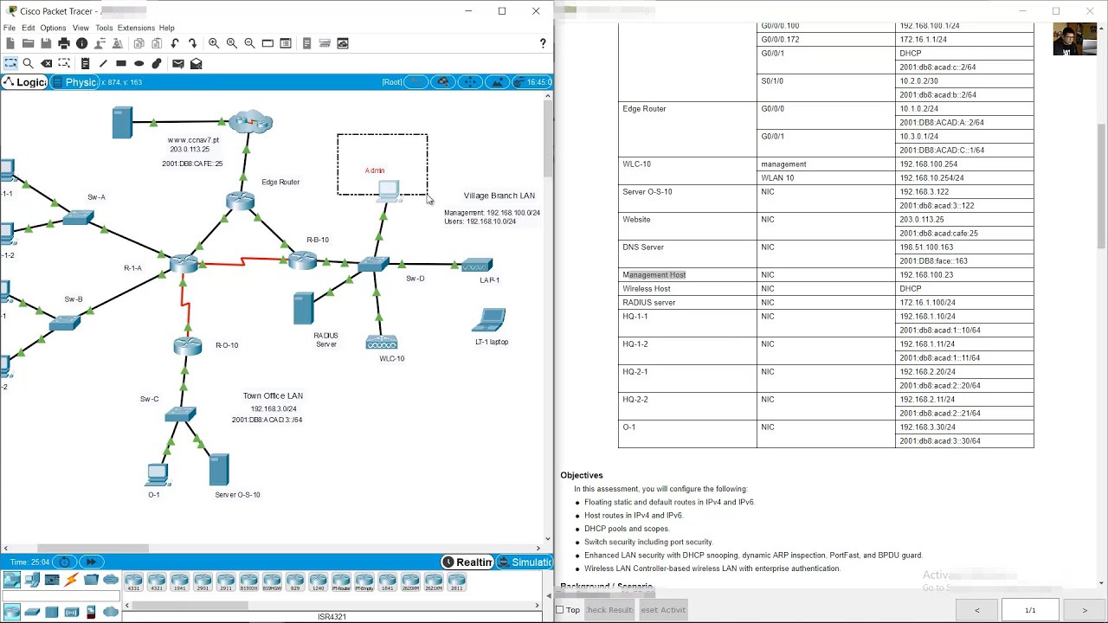Undo the last action

pyautogui.click(x=175, y=43)
